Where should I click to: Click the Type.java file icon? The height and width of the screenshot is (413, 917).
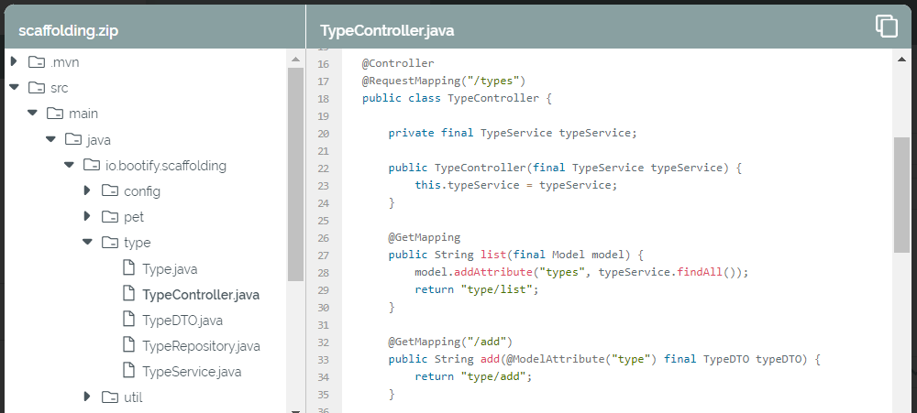[x=128, y=268]
